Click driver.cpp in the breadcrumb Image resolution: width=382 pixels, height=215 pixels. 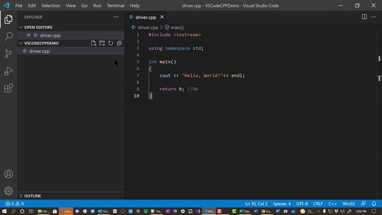click(147, 27)
